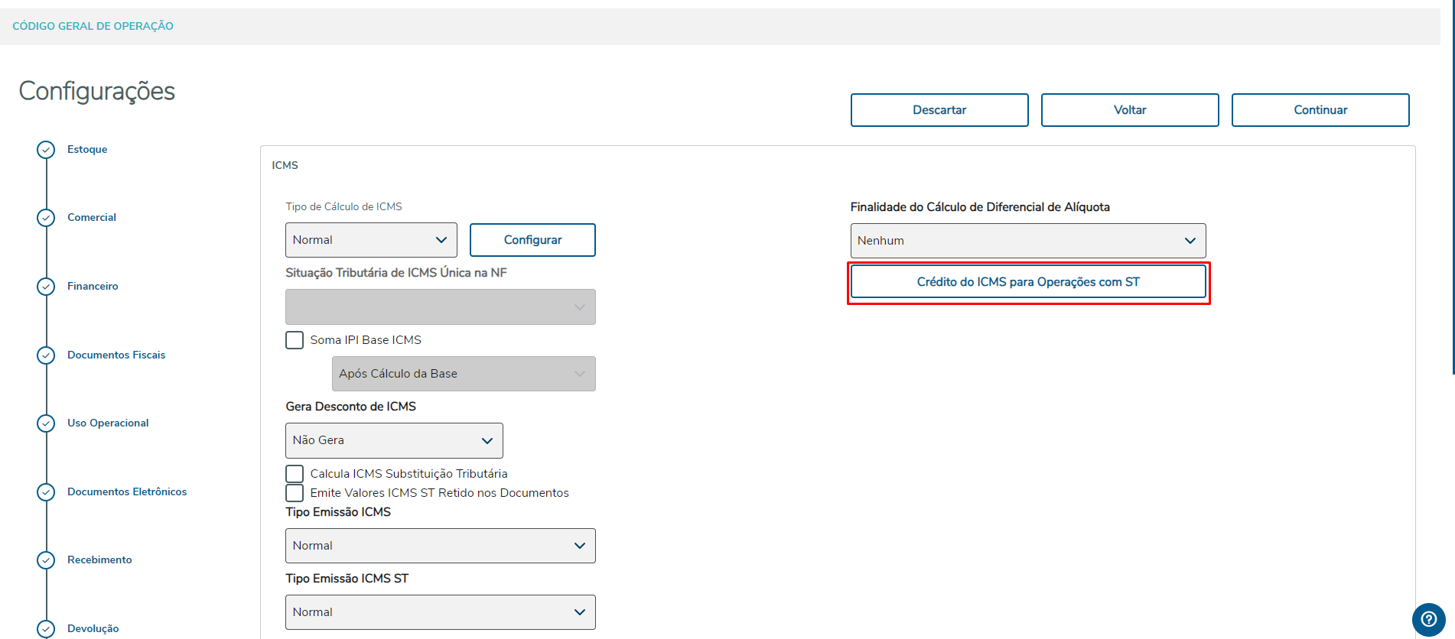This screenshot has height=639, width=1455.
Task: Go to the Devolução step label
Action: (x=93, y=628)
